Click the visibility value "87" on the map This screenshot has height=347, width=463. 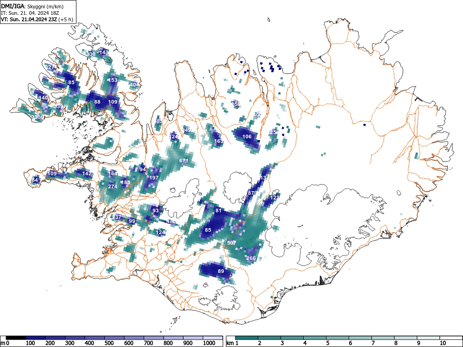(250, 193)
